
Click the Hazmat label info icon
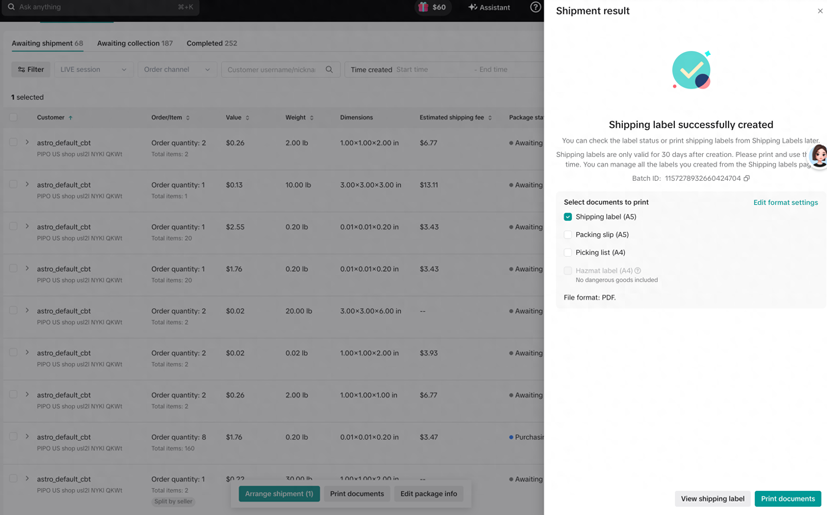pos(637,270)
